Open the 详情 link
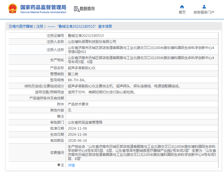The width and height of the screenshot is (224, 172). pyautogui.click(x=71, y=165)
